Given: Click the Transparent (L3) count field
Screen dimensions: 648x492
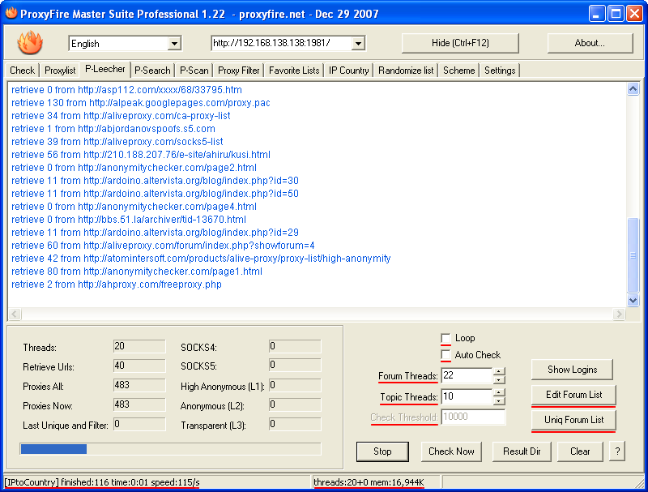Looking at the screenshot, I should coord(295,424).
